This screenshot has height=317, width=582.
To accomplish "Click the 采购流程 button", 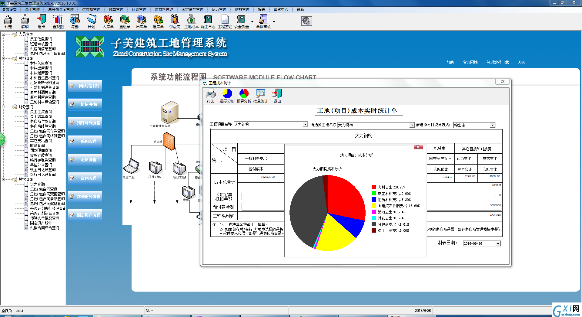I will pos(85,141).
